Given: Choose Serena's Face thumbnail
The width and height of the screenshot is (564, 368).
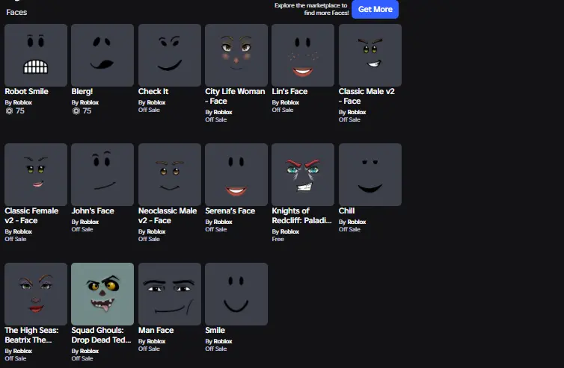Looking at the screenshot, I should point(236,175).
